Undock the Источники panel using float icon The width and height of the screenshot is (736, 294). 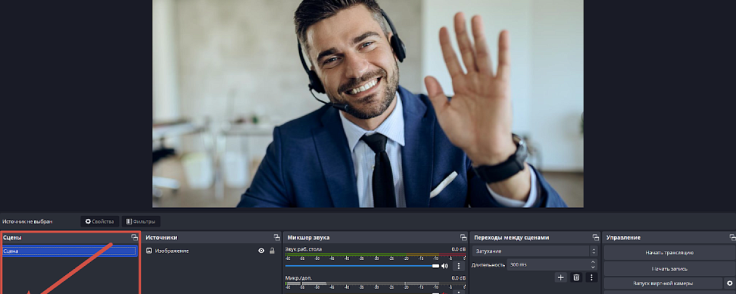(x=276, y=238)
